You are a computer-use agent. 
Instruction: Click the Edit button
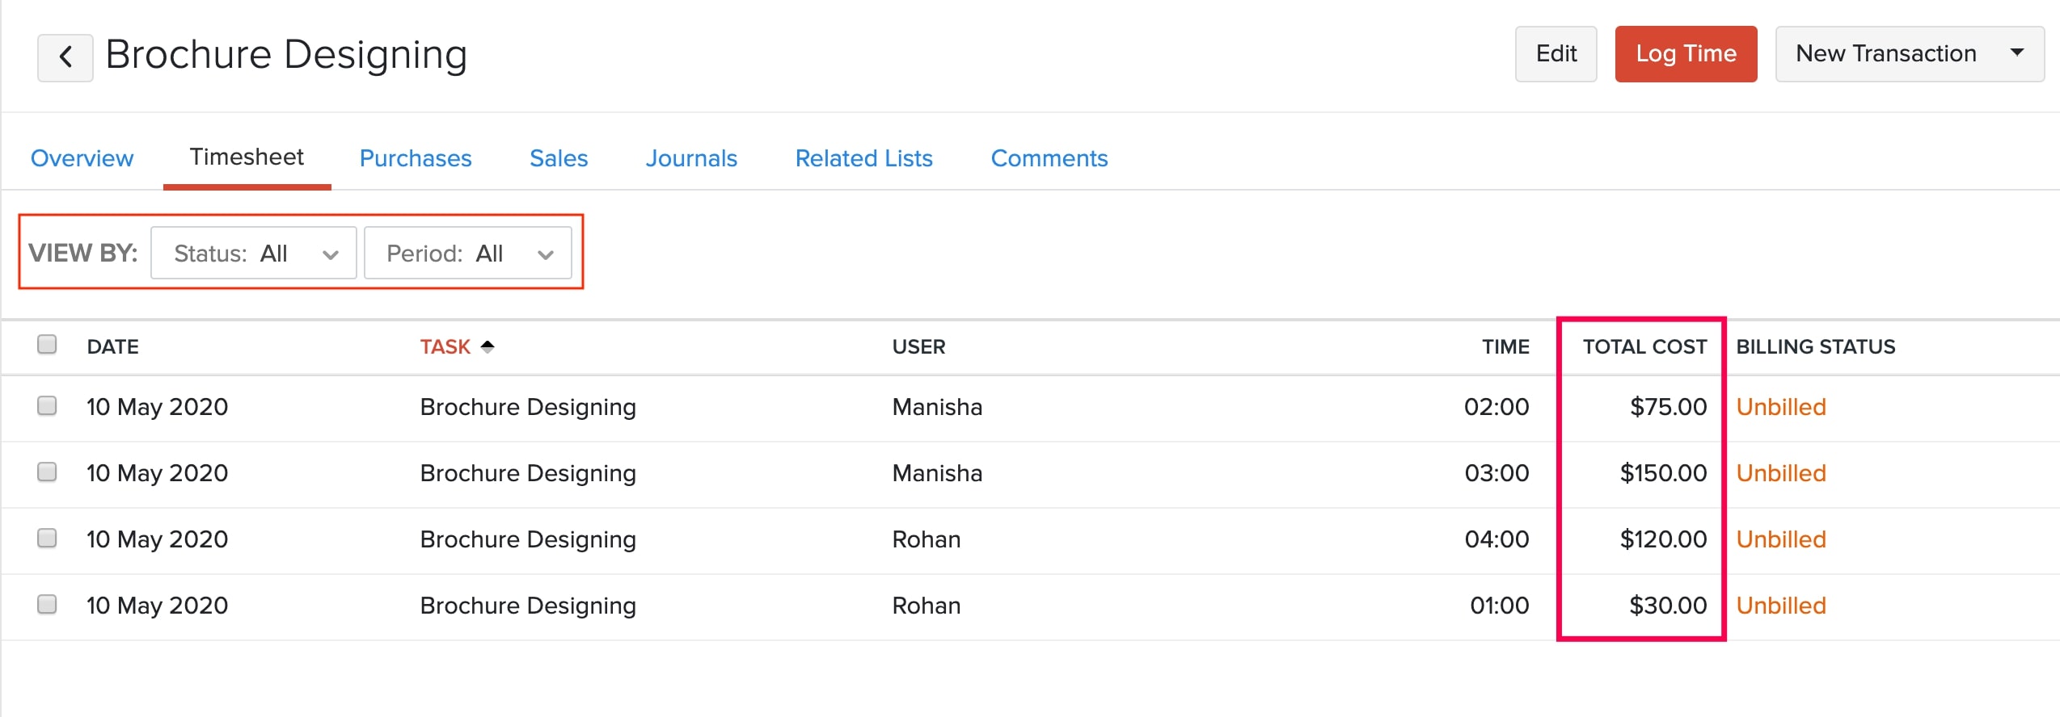pyautogui.click(x=1556, y=54)
